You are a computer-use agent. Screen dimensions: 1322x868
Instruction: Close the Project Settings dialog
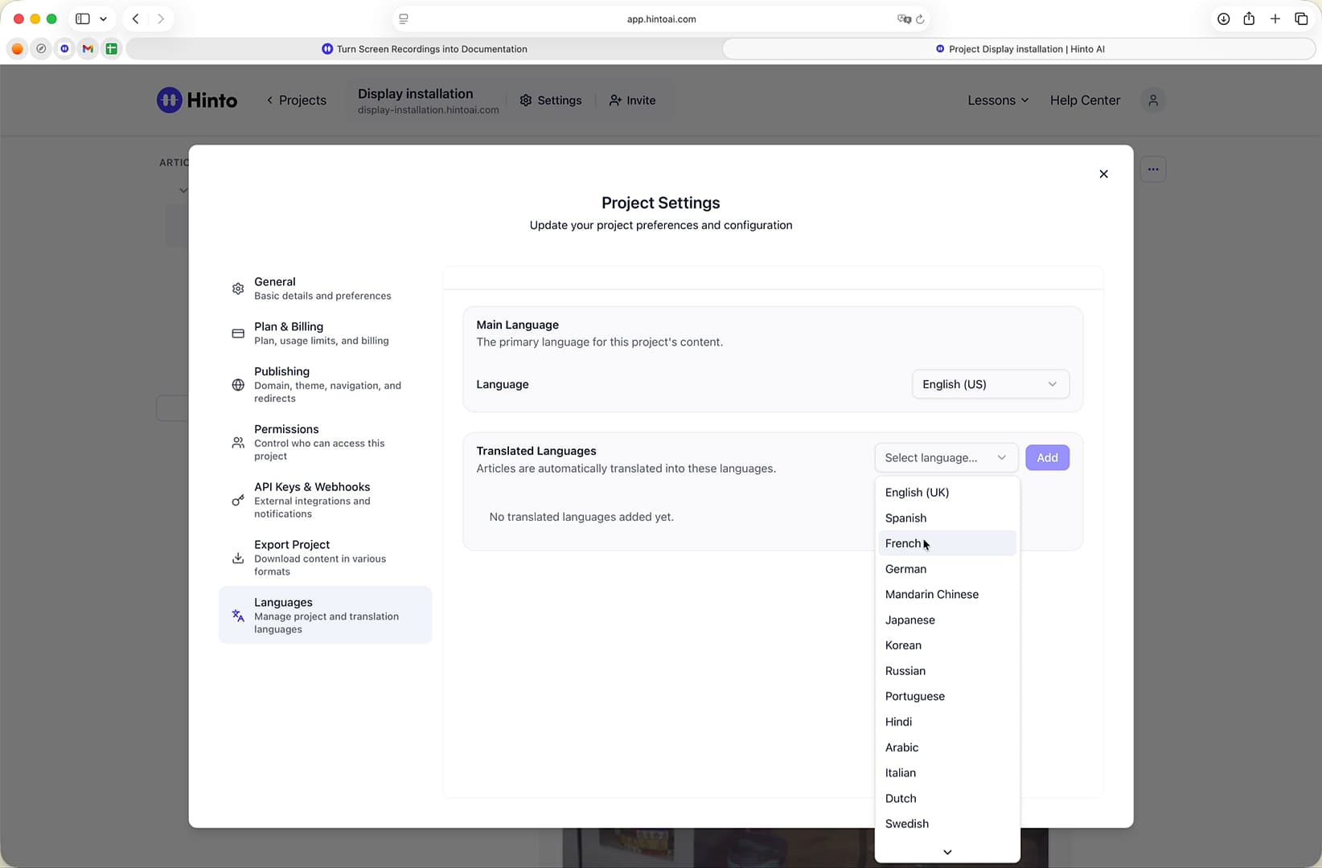[1103, 174]
